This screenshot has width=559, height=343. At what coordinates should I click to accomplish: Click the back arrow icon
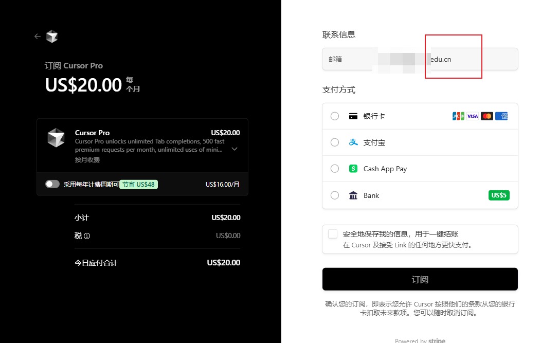tap(37, 37)
